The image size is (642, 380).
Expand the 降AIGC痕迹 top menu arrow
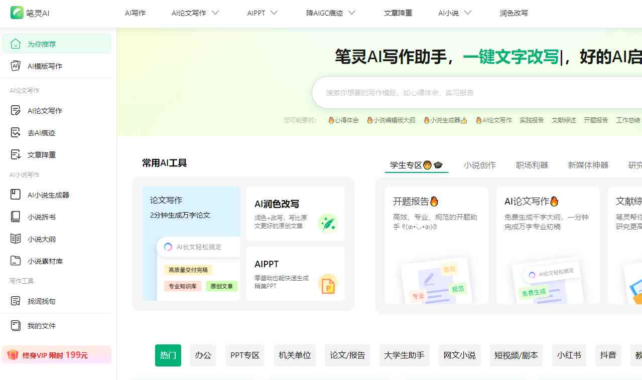click(351, 13)
